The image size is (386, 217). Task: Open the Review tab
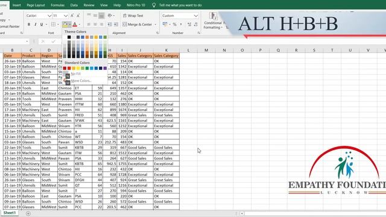pyautogui.click(x=89, y=5)
